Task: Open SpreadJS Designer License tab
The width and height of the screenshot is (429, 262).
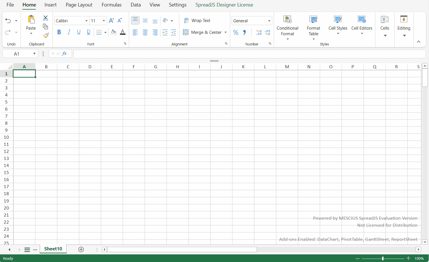Action: tap(224, 5)
